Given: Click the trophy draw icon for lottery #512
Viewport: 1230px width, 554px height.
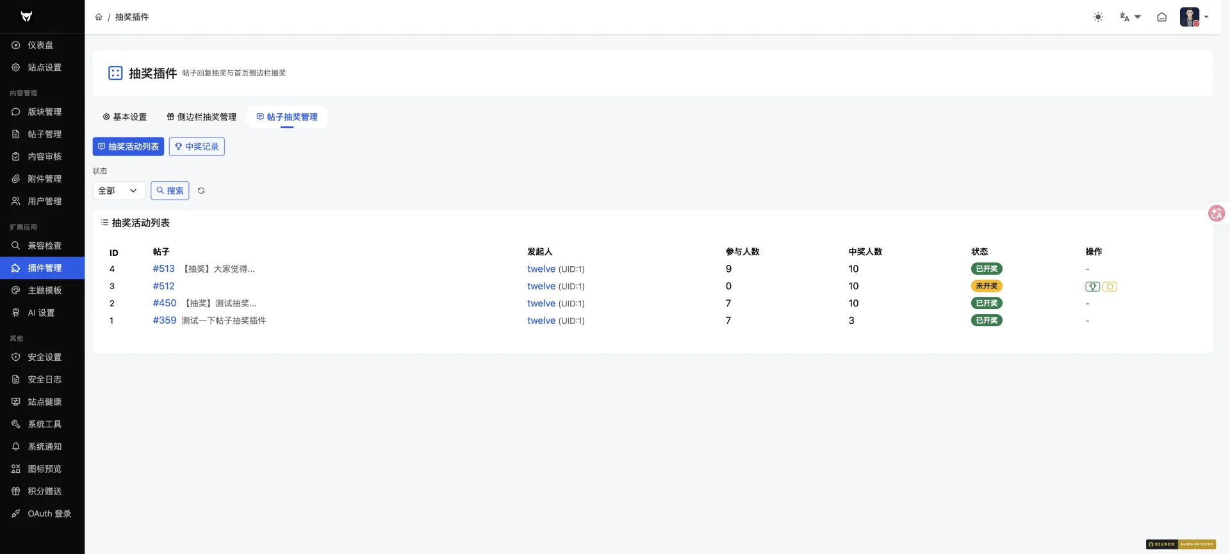Looking at the screenshot, I should 1092,287.
